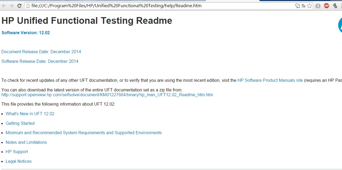Screen dimensions: 342x170
Task: Click the HP Unified Functional Testing Readme heading
Action: (87, 21)
